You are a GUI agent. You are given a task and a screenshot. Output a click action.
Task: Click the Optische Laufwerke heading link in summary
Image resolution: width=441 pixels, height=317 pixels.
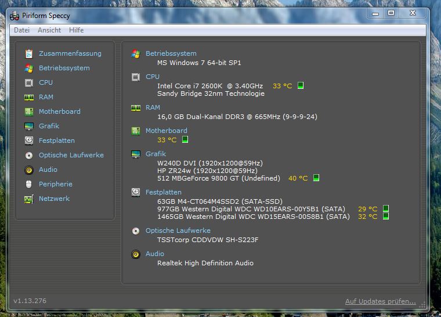pyautogui.click(x=178, y=230)
